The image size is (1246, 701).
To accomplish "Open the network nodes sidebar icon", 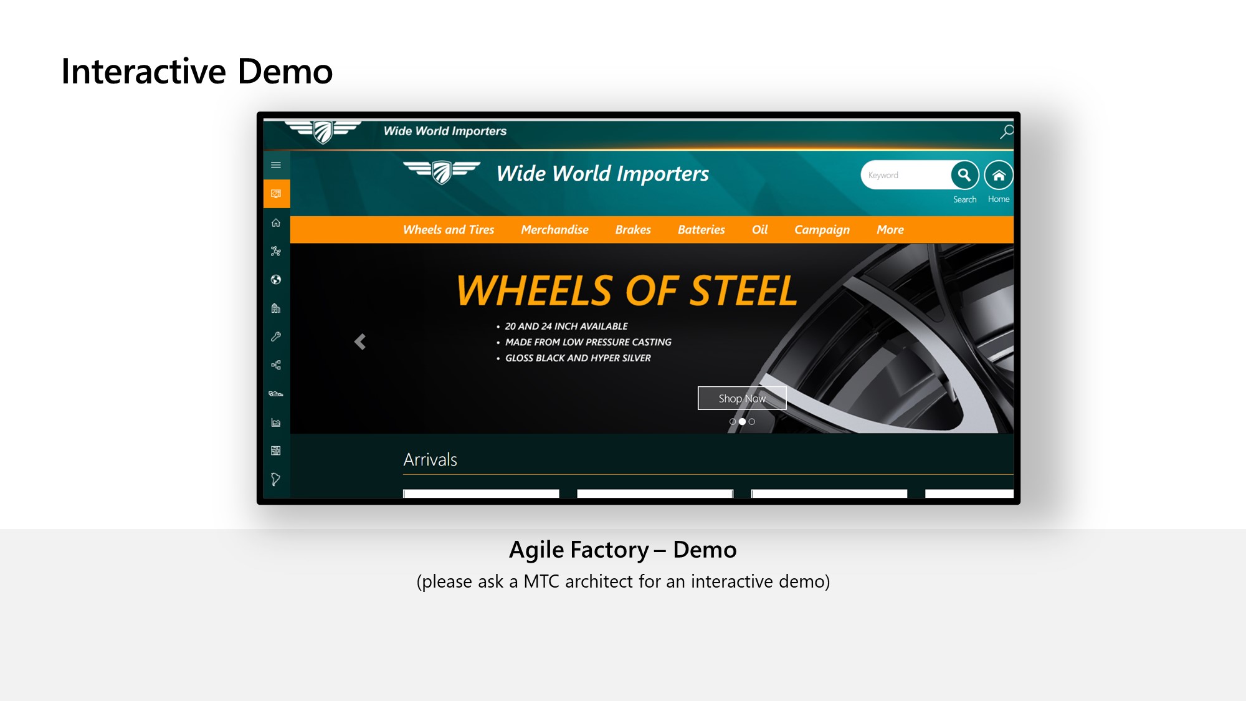I will tap(276, 251).
